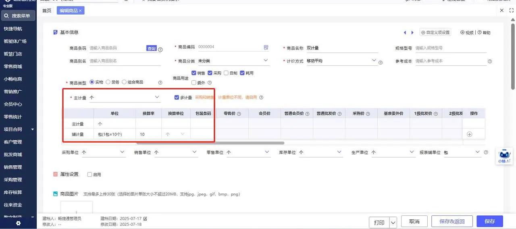Click the help icon beside 计价方式

pyautogui.click(x=380, y=62)
